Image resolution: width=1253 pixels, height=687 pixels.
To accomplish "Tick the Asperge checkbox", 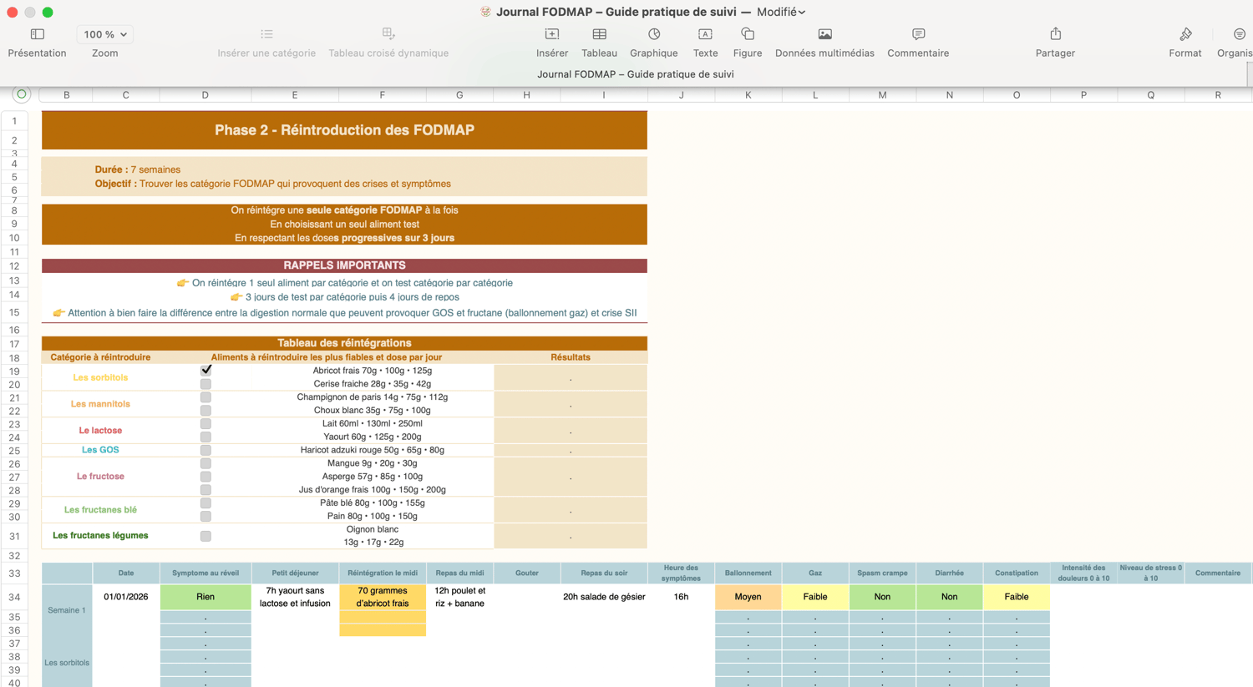I will 205,477.
